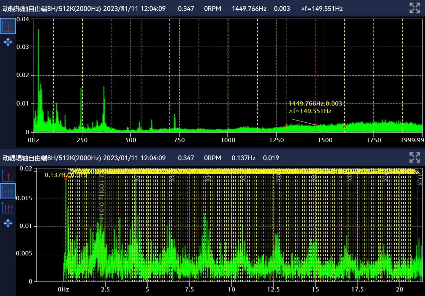425x296 pixels.
Task: Activate the pan tool in lower chart
Action: tap(8, 223)
